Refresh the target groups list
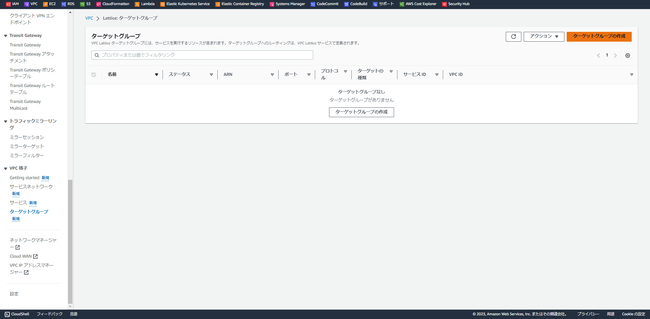Image resolution: width=650 pixels, height=319 pixels. 514,37
